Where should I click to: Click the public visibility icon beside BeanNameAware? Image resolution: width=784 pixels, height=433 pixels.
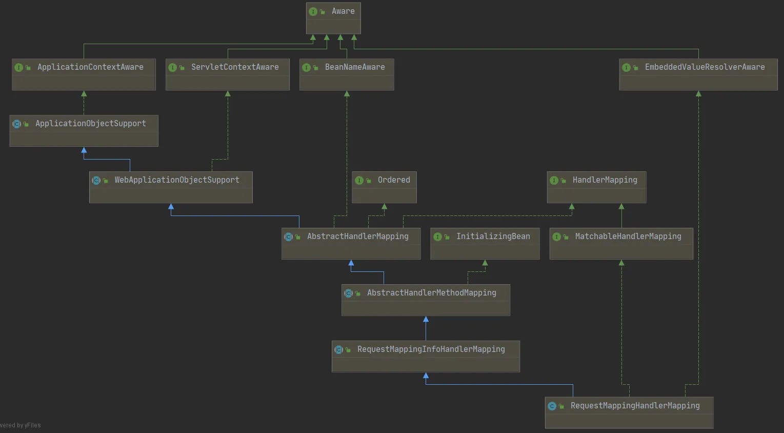point(315,68)
